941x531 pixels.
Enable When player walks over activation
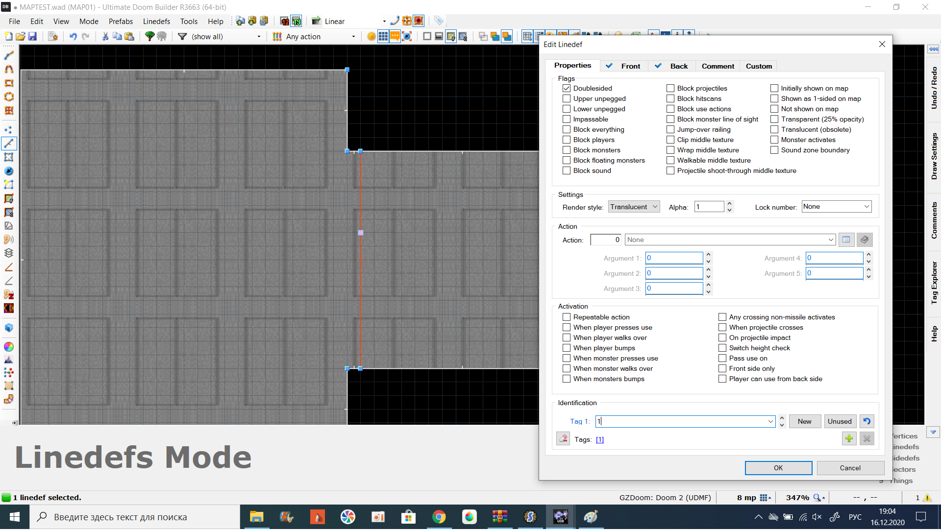pos(567,337)
